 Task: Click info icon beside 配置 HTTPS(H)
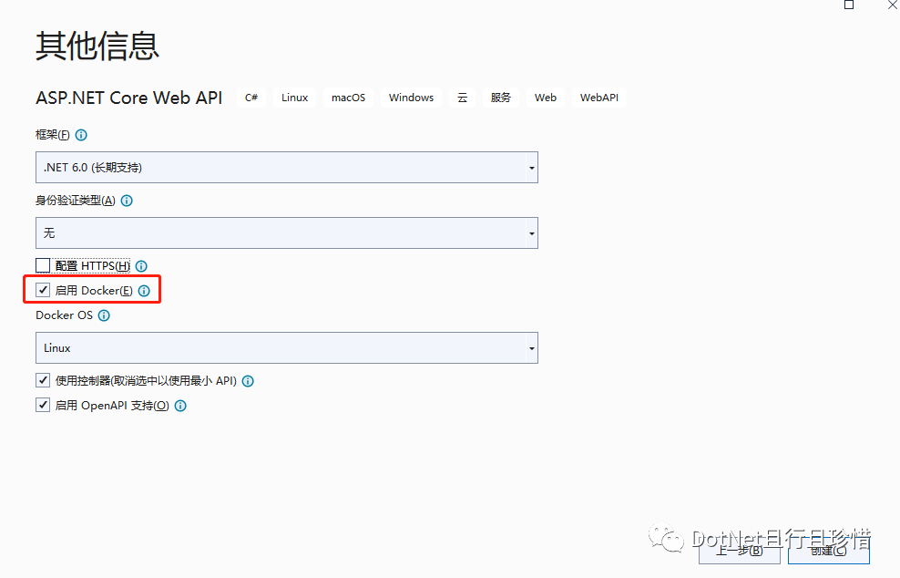(x=141, y=266)
